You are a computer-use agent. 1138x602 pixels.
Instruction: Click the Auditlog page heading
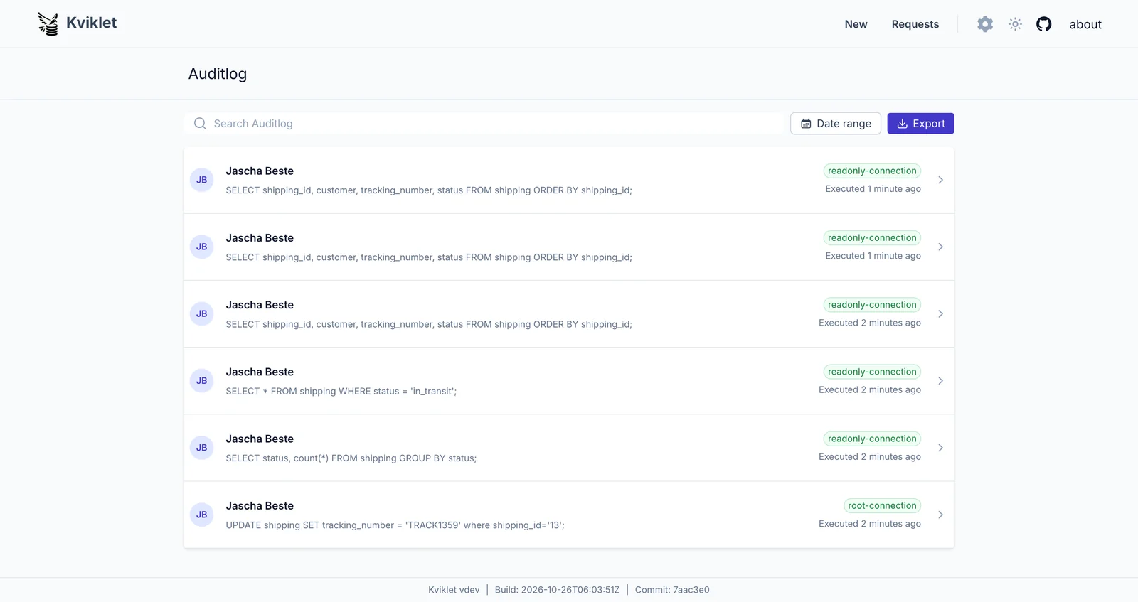pos(218,74)
